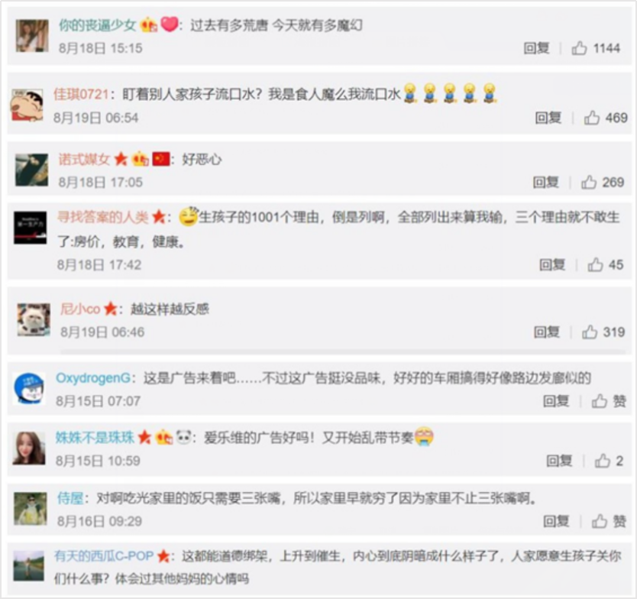This screenshot has height=599, width=637.
Task: Click 回复 on 尼小co's comment
Action: [546, 332]
